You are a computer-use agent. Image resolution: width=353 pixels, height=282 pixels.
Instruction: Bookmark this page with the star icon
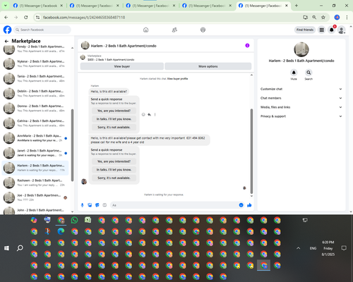click(323, 17)
